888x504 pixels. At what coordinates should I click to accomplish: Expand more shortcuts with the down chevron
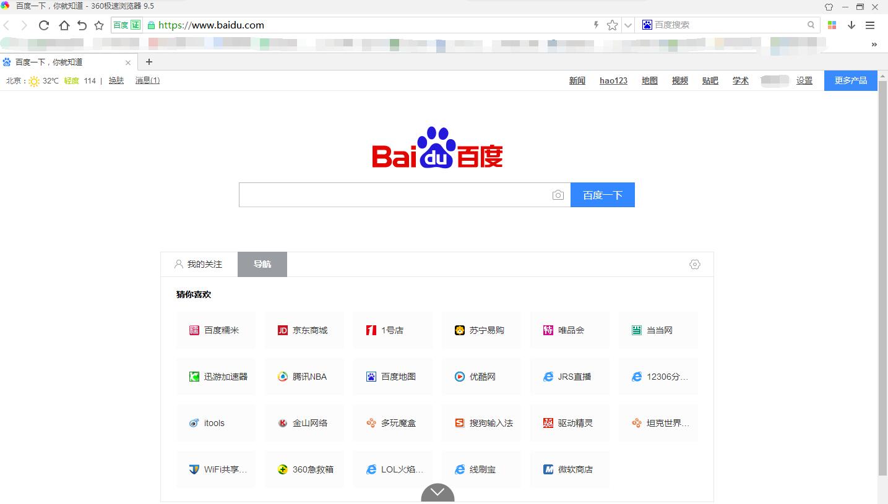click(x=438, y=492)
